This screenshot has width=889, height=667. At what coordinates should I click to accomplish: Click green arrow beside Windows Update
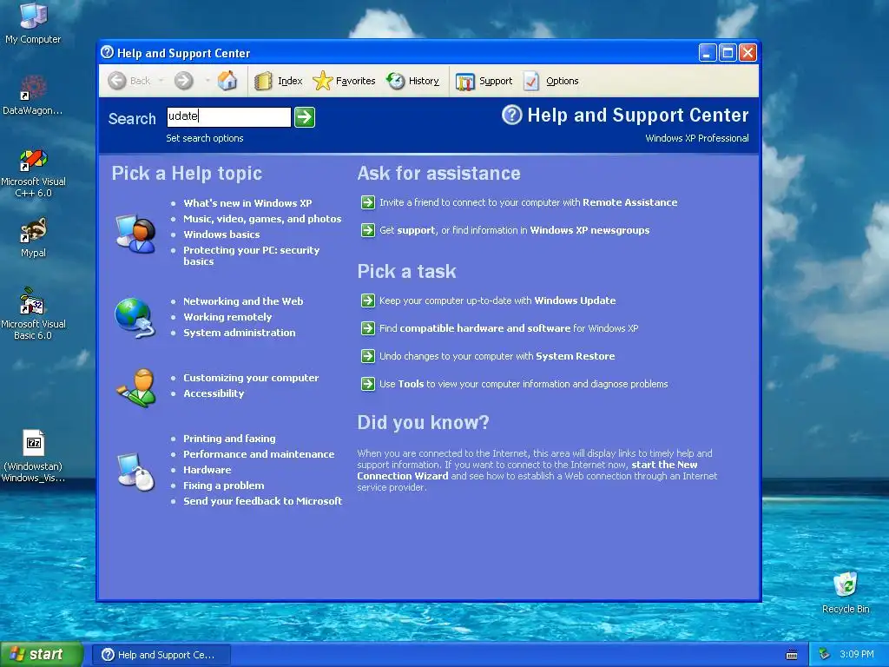[368, 300]
